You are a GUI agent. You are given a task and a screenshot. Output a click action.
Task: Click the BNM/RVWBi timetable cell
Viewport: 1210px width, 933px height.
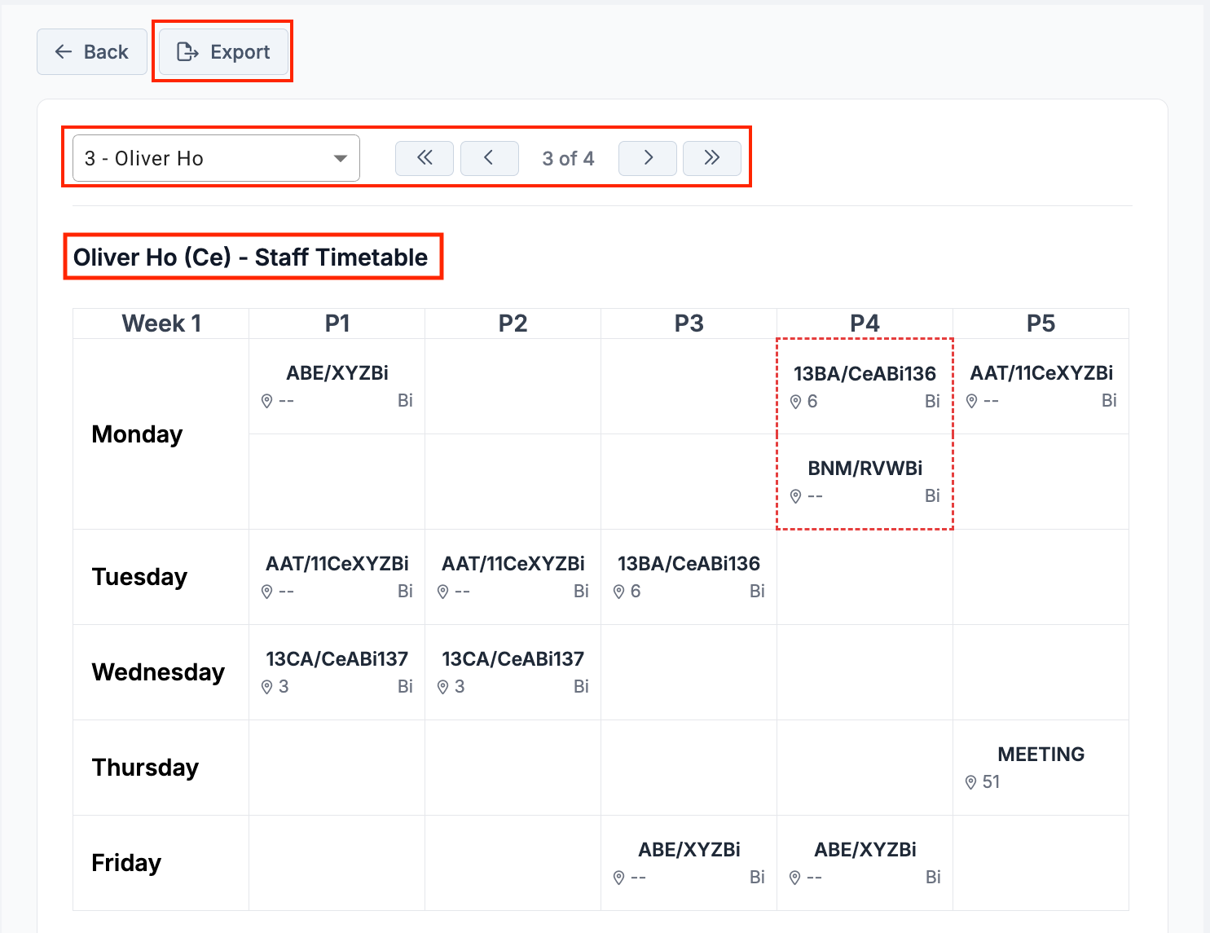[x=865, y=481]
